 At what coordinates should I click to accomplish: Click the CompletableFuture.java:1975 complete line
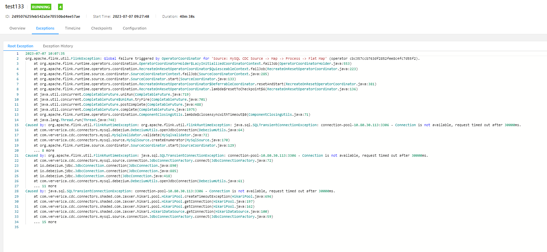[x=115, y=109]
